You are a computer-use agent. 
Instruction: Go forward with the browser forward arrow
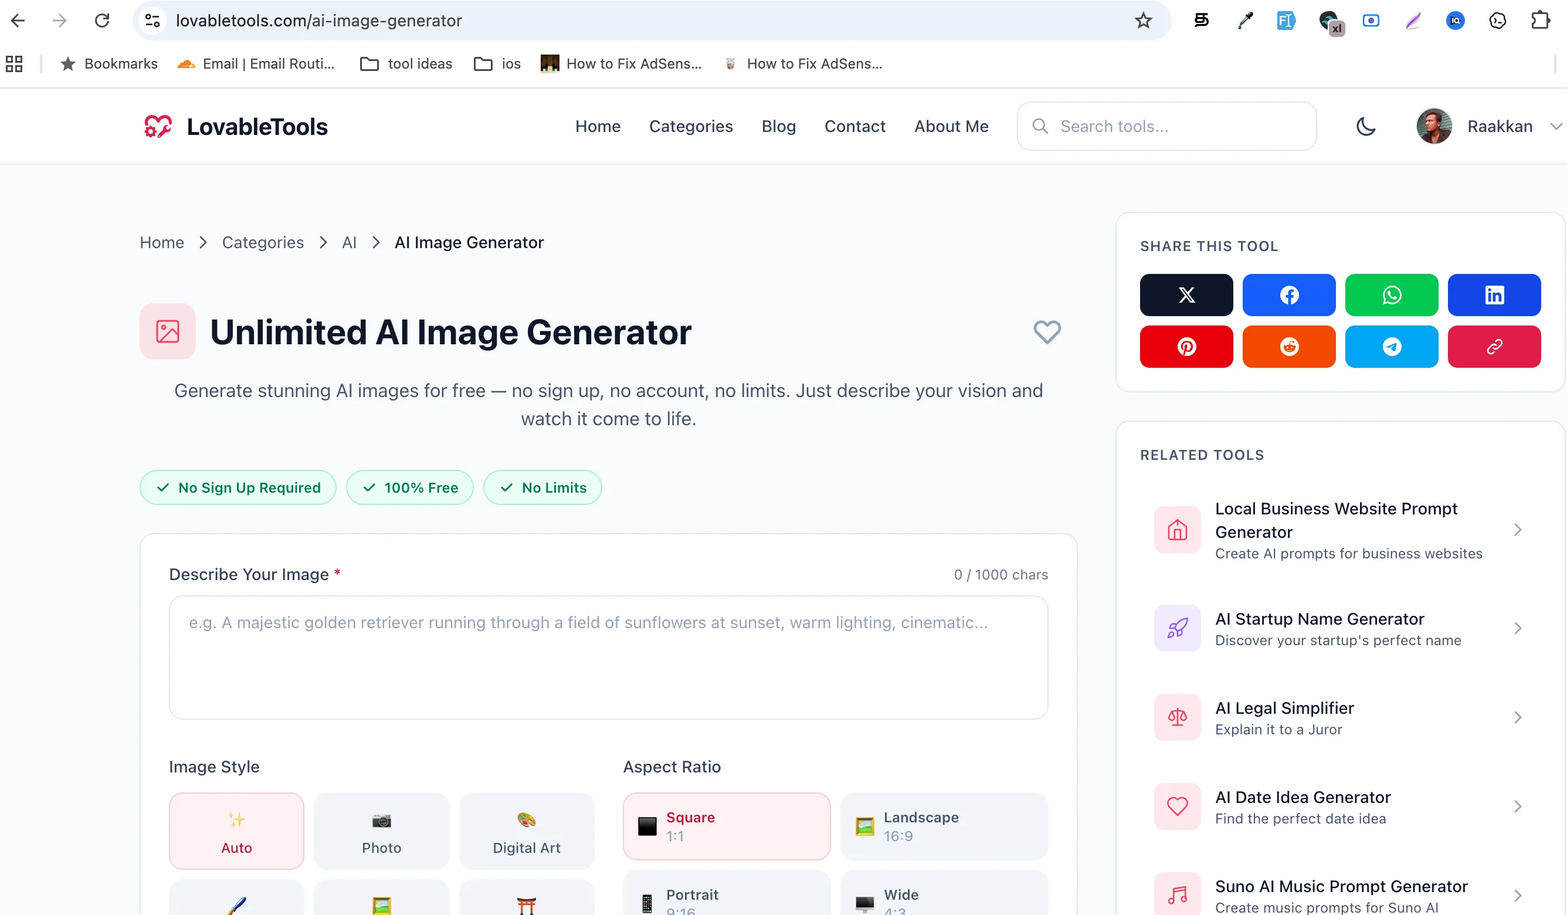[60, 21]
